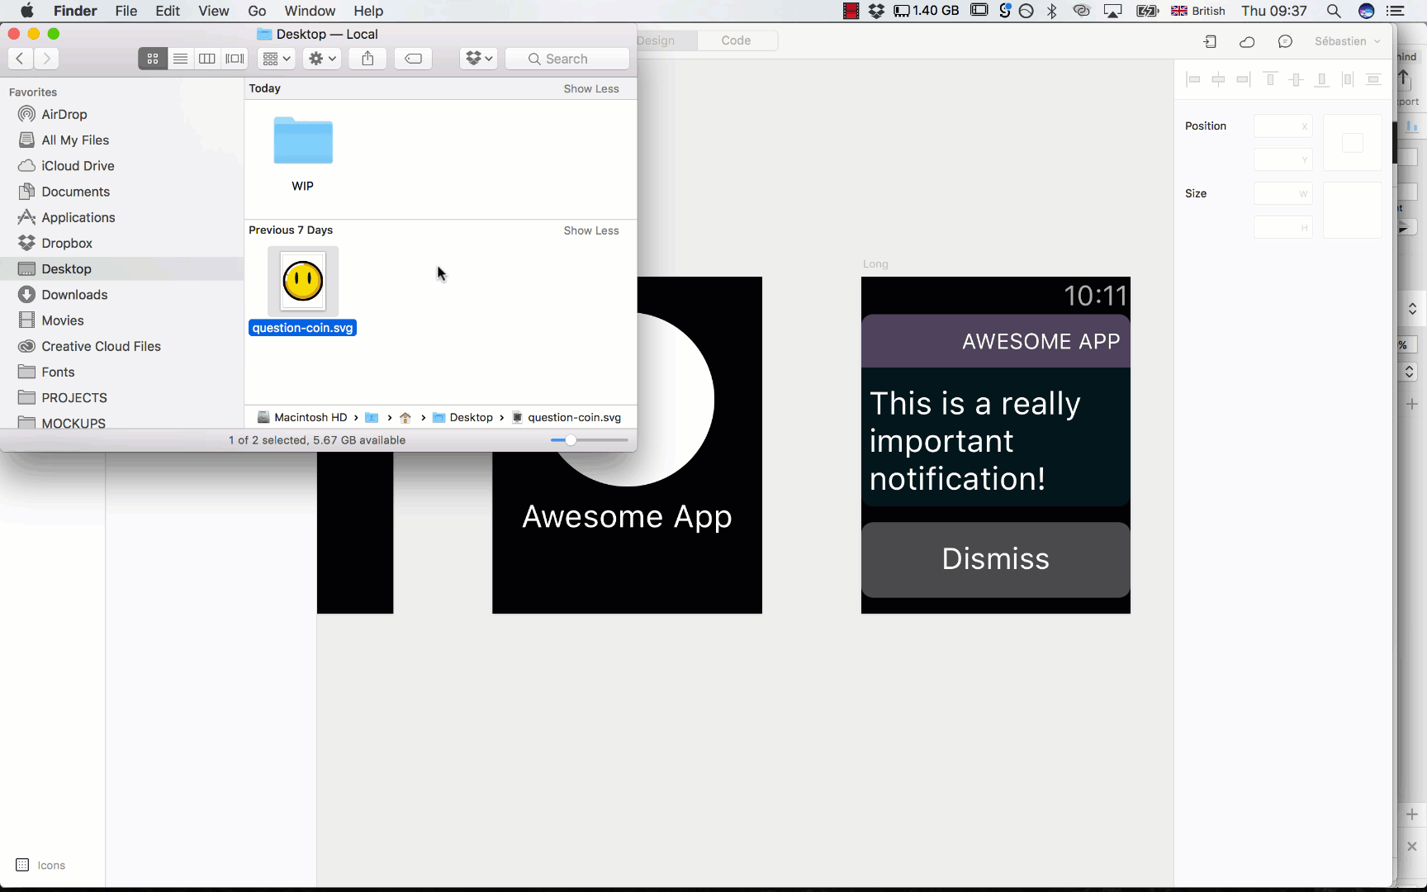Click the Share button in Finder toolbar

tap(367, 59)
